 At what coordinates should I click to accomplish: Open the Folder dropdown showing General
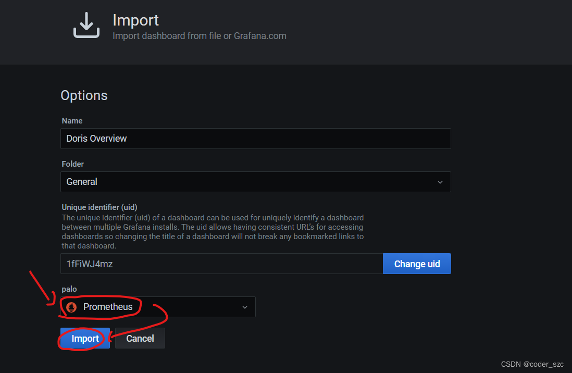coord(255,182)
